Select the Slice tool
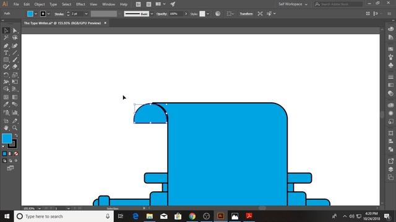396x222 pixels. coord(15,121)
